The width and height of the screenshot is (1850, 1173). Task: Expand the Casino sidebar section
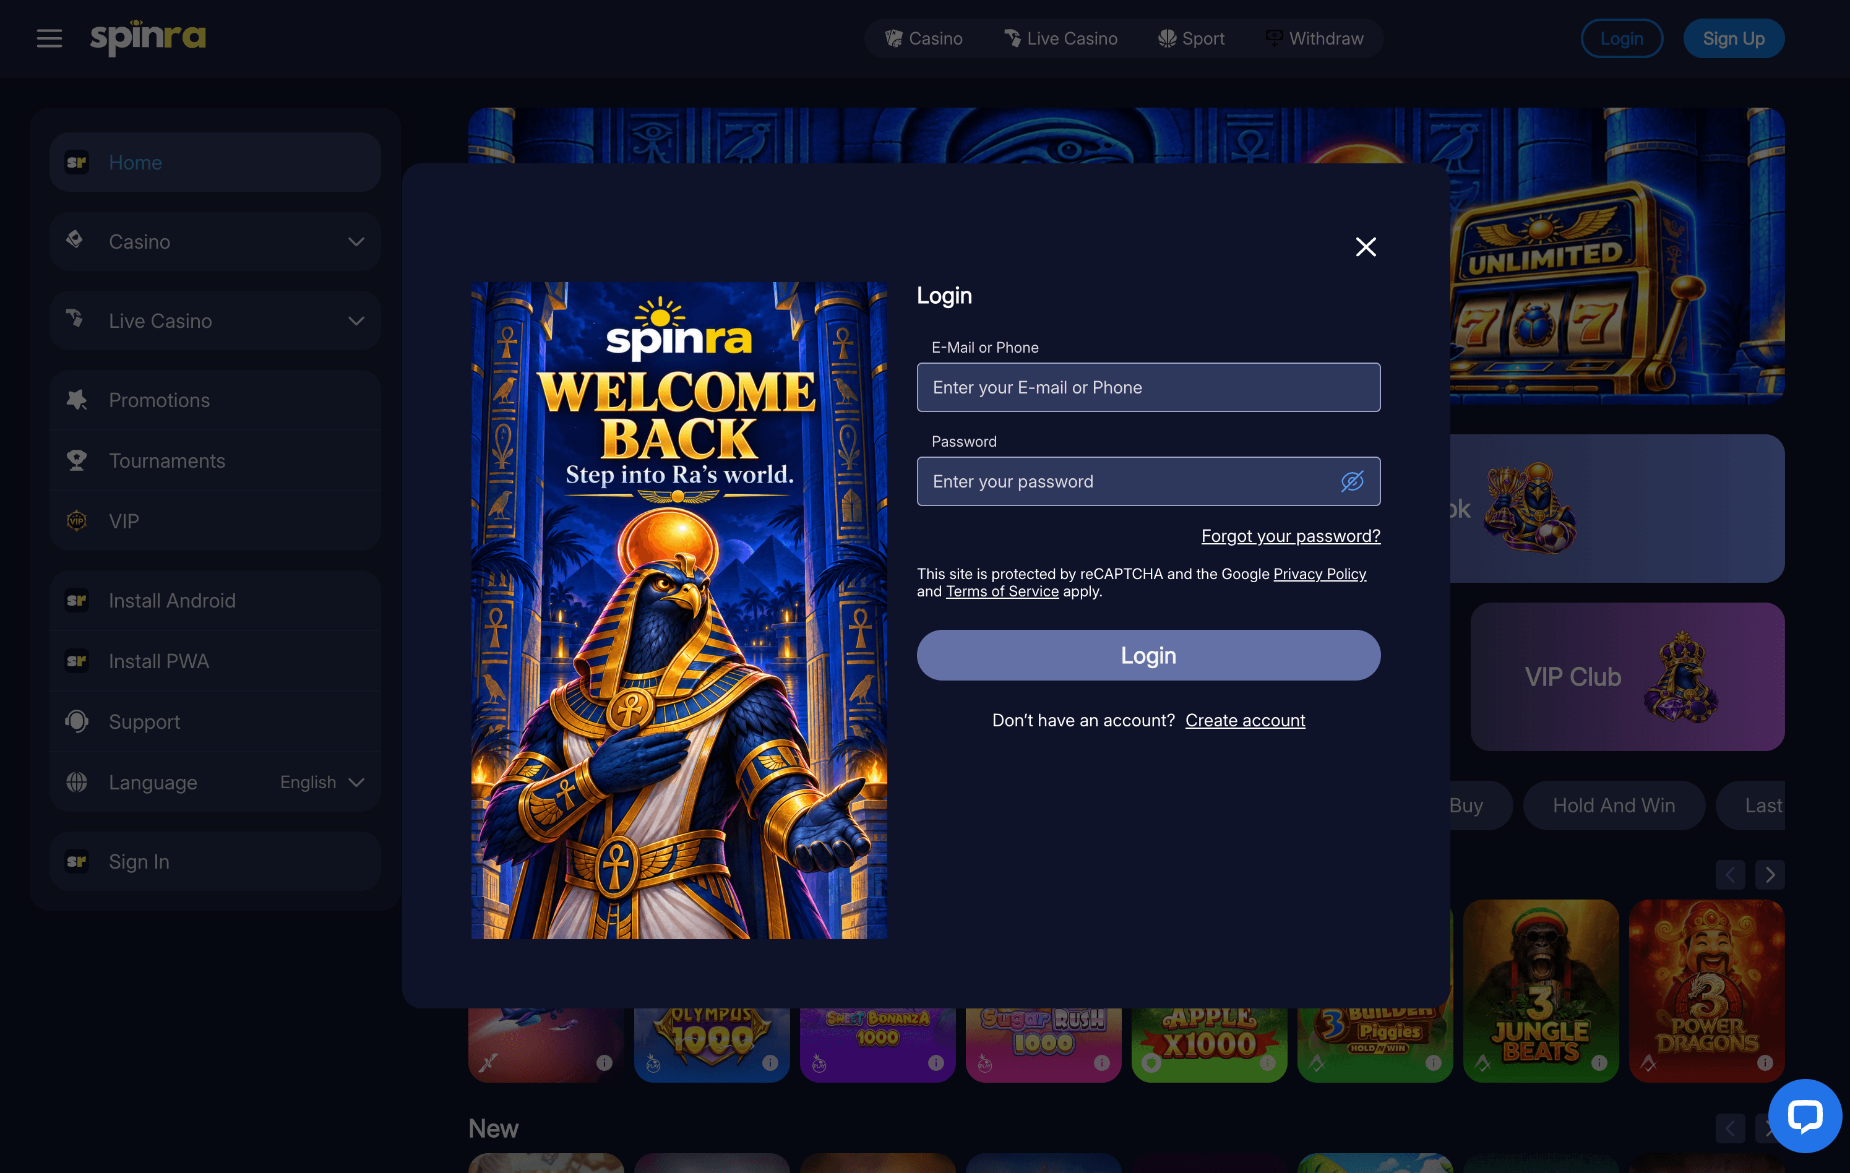pos(215,241)
